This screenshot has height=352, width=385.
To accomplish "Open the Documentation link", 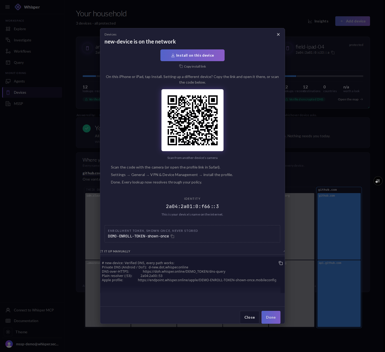I will tap(32, 321).
